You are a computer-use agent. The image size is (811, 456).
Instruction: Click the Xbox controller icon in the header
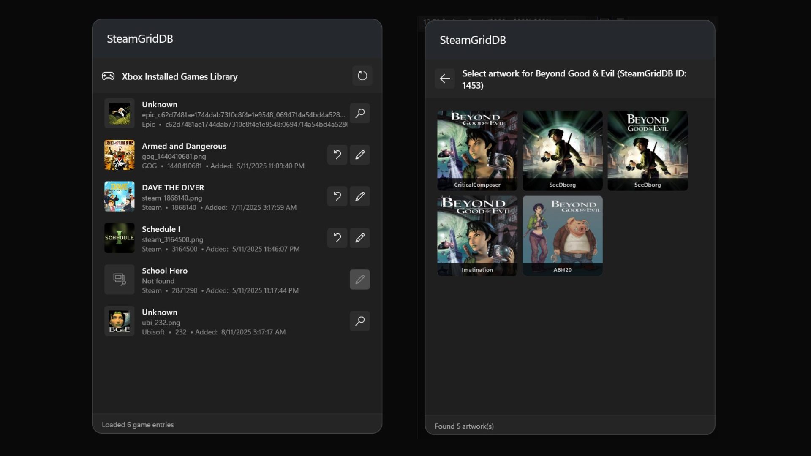pyautogui.click(x=109, y=76)
